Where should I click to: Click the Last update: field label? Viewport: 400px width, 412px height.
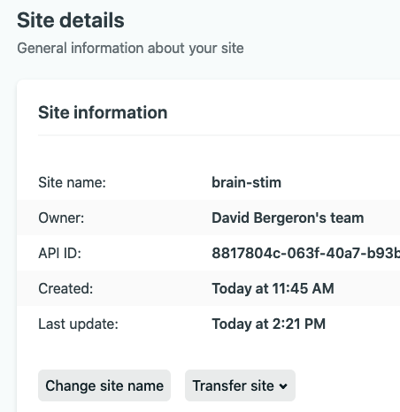(x=78, y=324)
